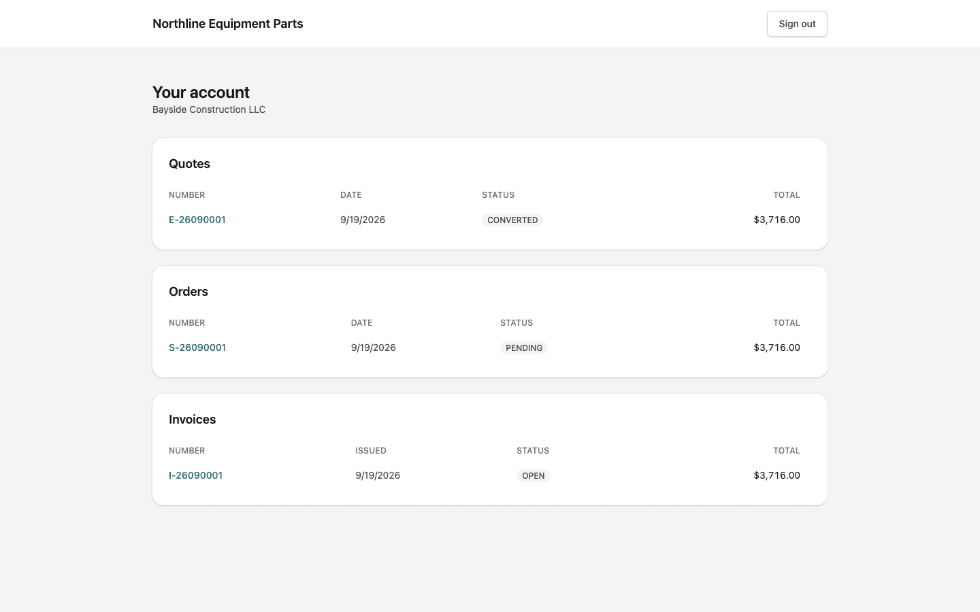Click the quote date 9/19/2026
Screen dimensions: 980x612
click(363, 220)
